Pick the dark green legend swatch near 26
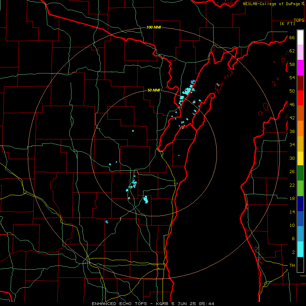The height and width of the screenshot is (306, 306). tap(300, 173)
